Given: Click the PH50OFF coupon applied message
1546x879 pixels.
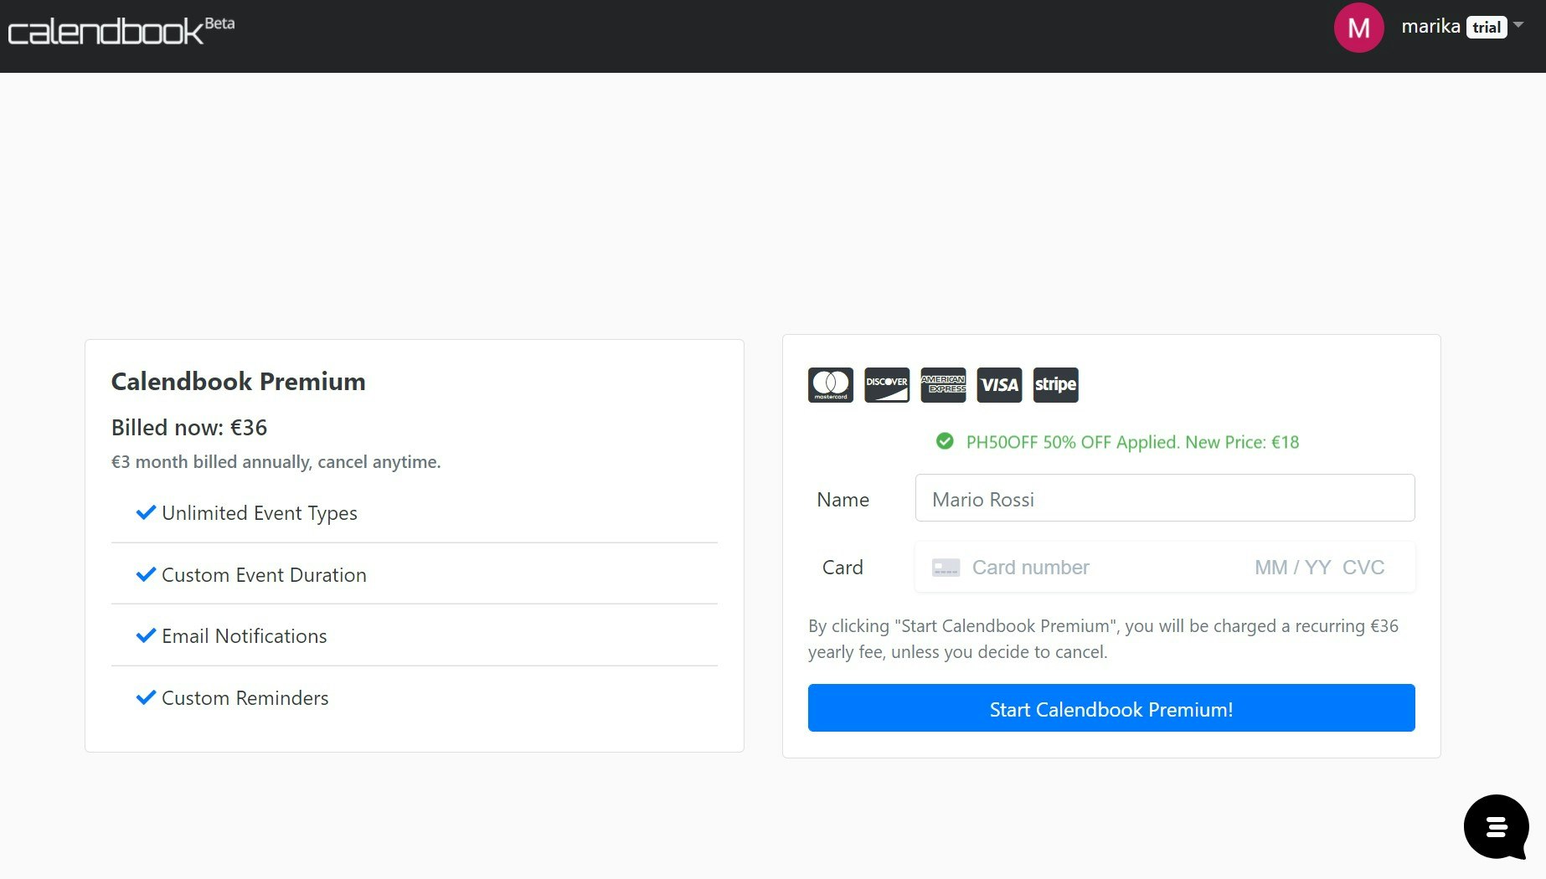Looking at the screenshot, I should (1132, 442).
